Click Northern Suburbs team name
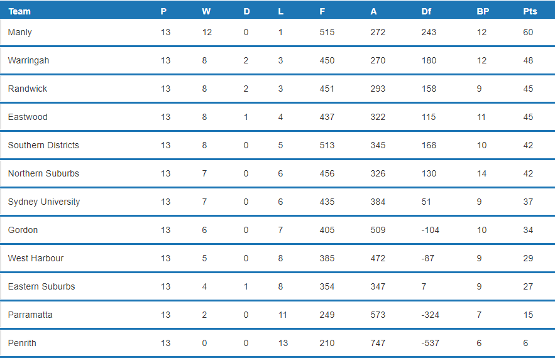Image resolution: width=555 pixels, height=358 pixels. [43, 174]
